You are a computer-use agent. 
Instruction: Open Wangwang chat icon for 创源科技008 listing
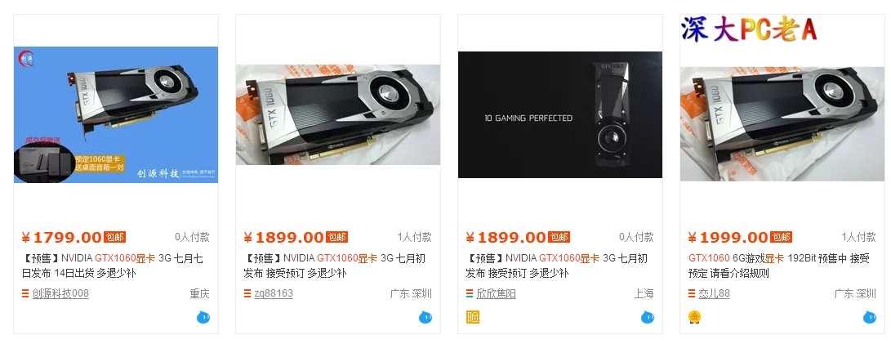[x=203, y=317]
